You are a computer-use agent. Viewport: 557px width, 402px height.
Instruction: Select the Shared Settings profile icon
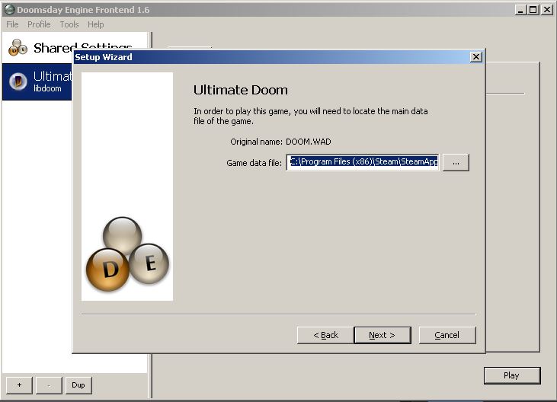pyautogui.click(x=18, y=48)
